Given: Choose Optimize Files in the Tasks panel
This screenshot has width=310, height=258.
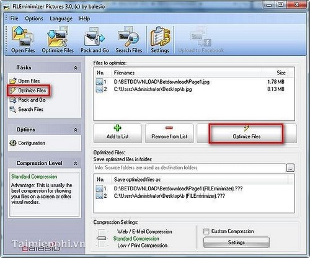Looking at the screenshot, I should tap(28, 91).
